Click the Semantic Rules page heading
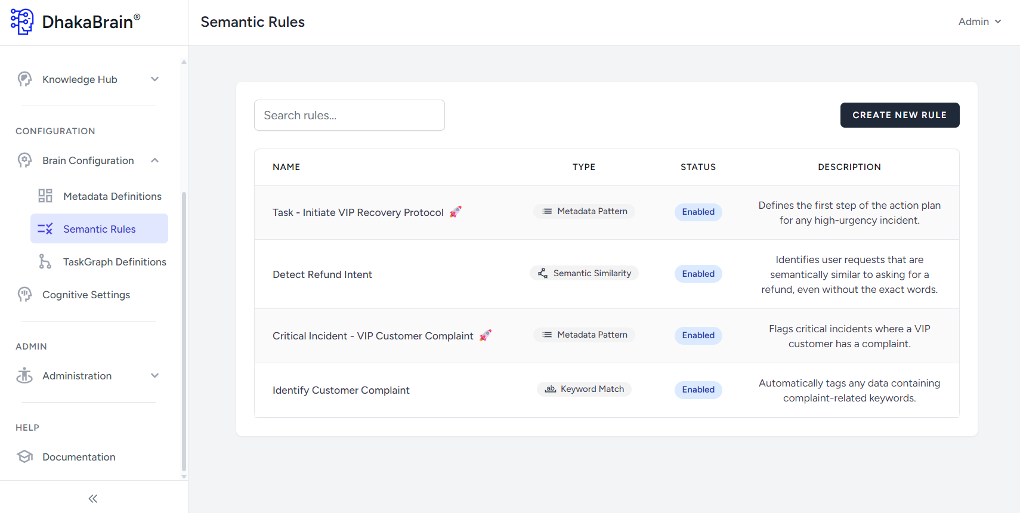Screen dimensions: 1020x513 [x=252, y=22]
